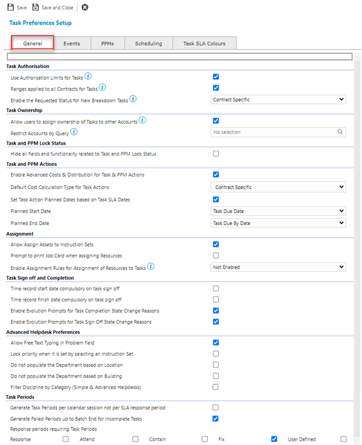The height and width of the screenshot is (445, 362).
Task: Click the Save and Close icon
Action: [x=36, y=7]
